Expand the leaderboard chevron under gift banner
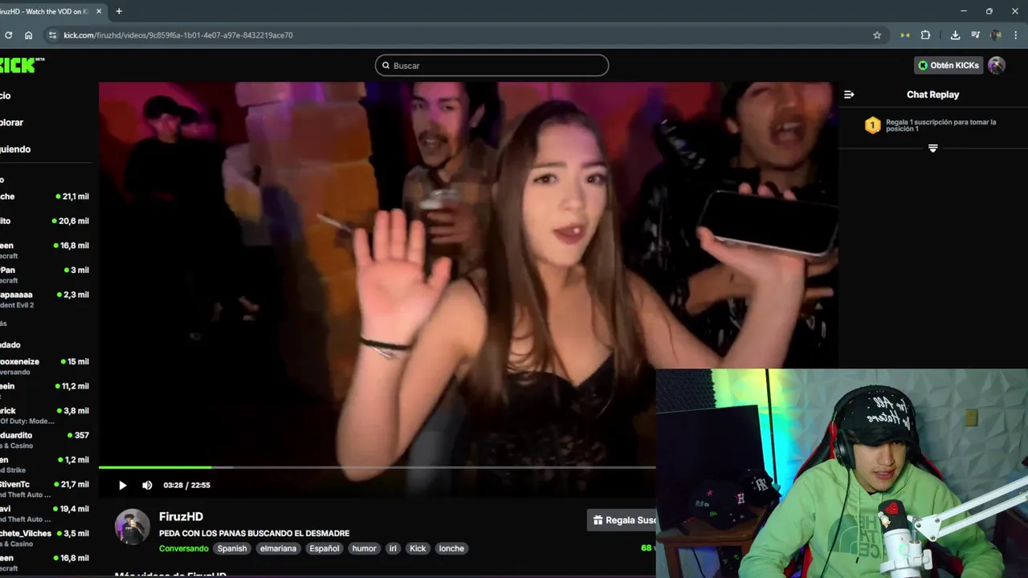This screenshot has width=1028, height=578. click(932, 149)
